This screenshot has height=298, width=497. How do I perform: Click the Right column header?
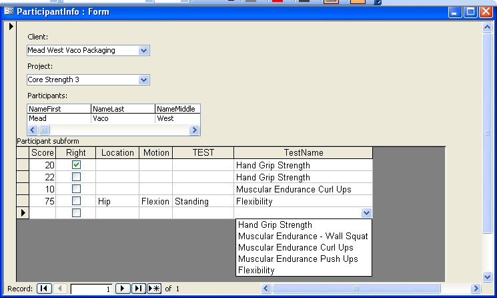coord(76,152)
